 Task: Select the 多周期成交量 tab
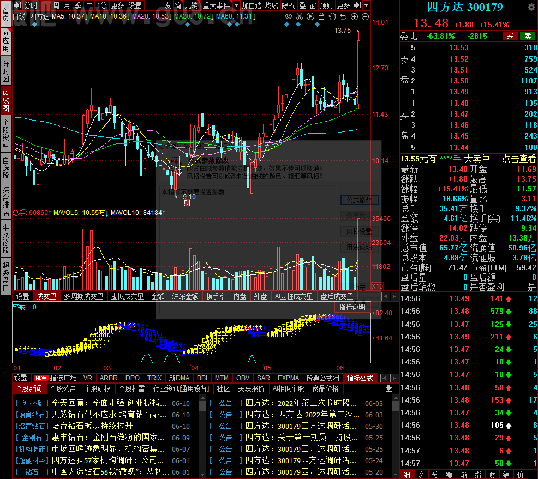pos(83,296)
